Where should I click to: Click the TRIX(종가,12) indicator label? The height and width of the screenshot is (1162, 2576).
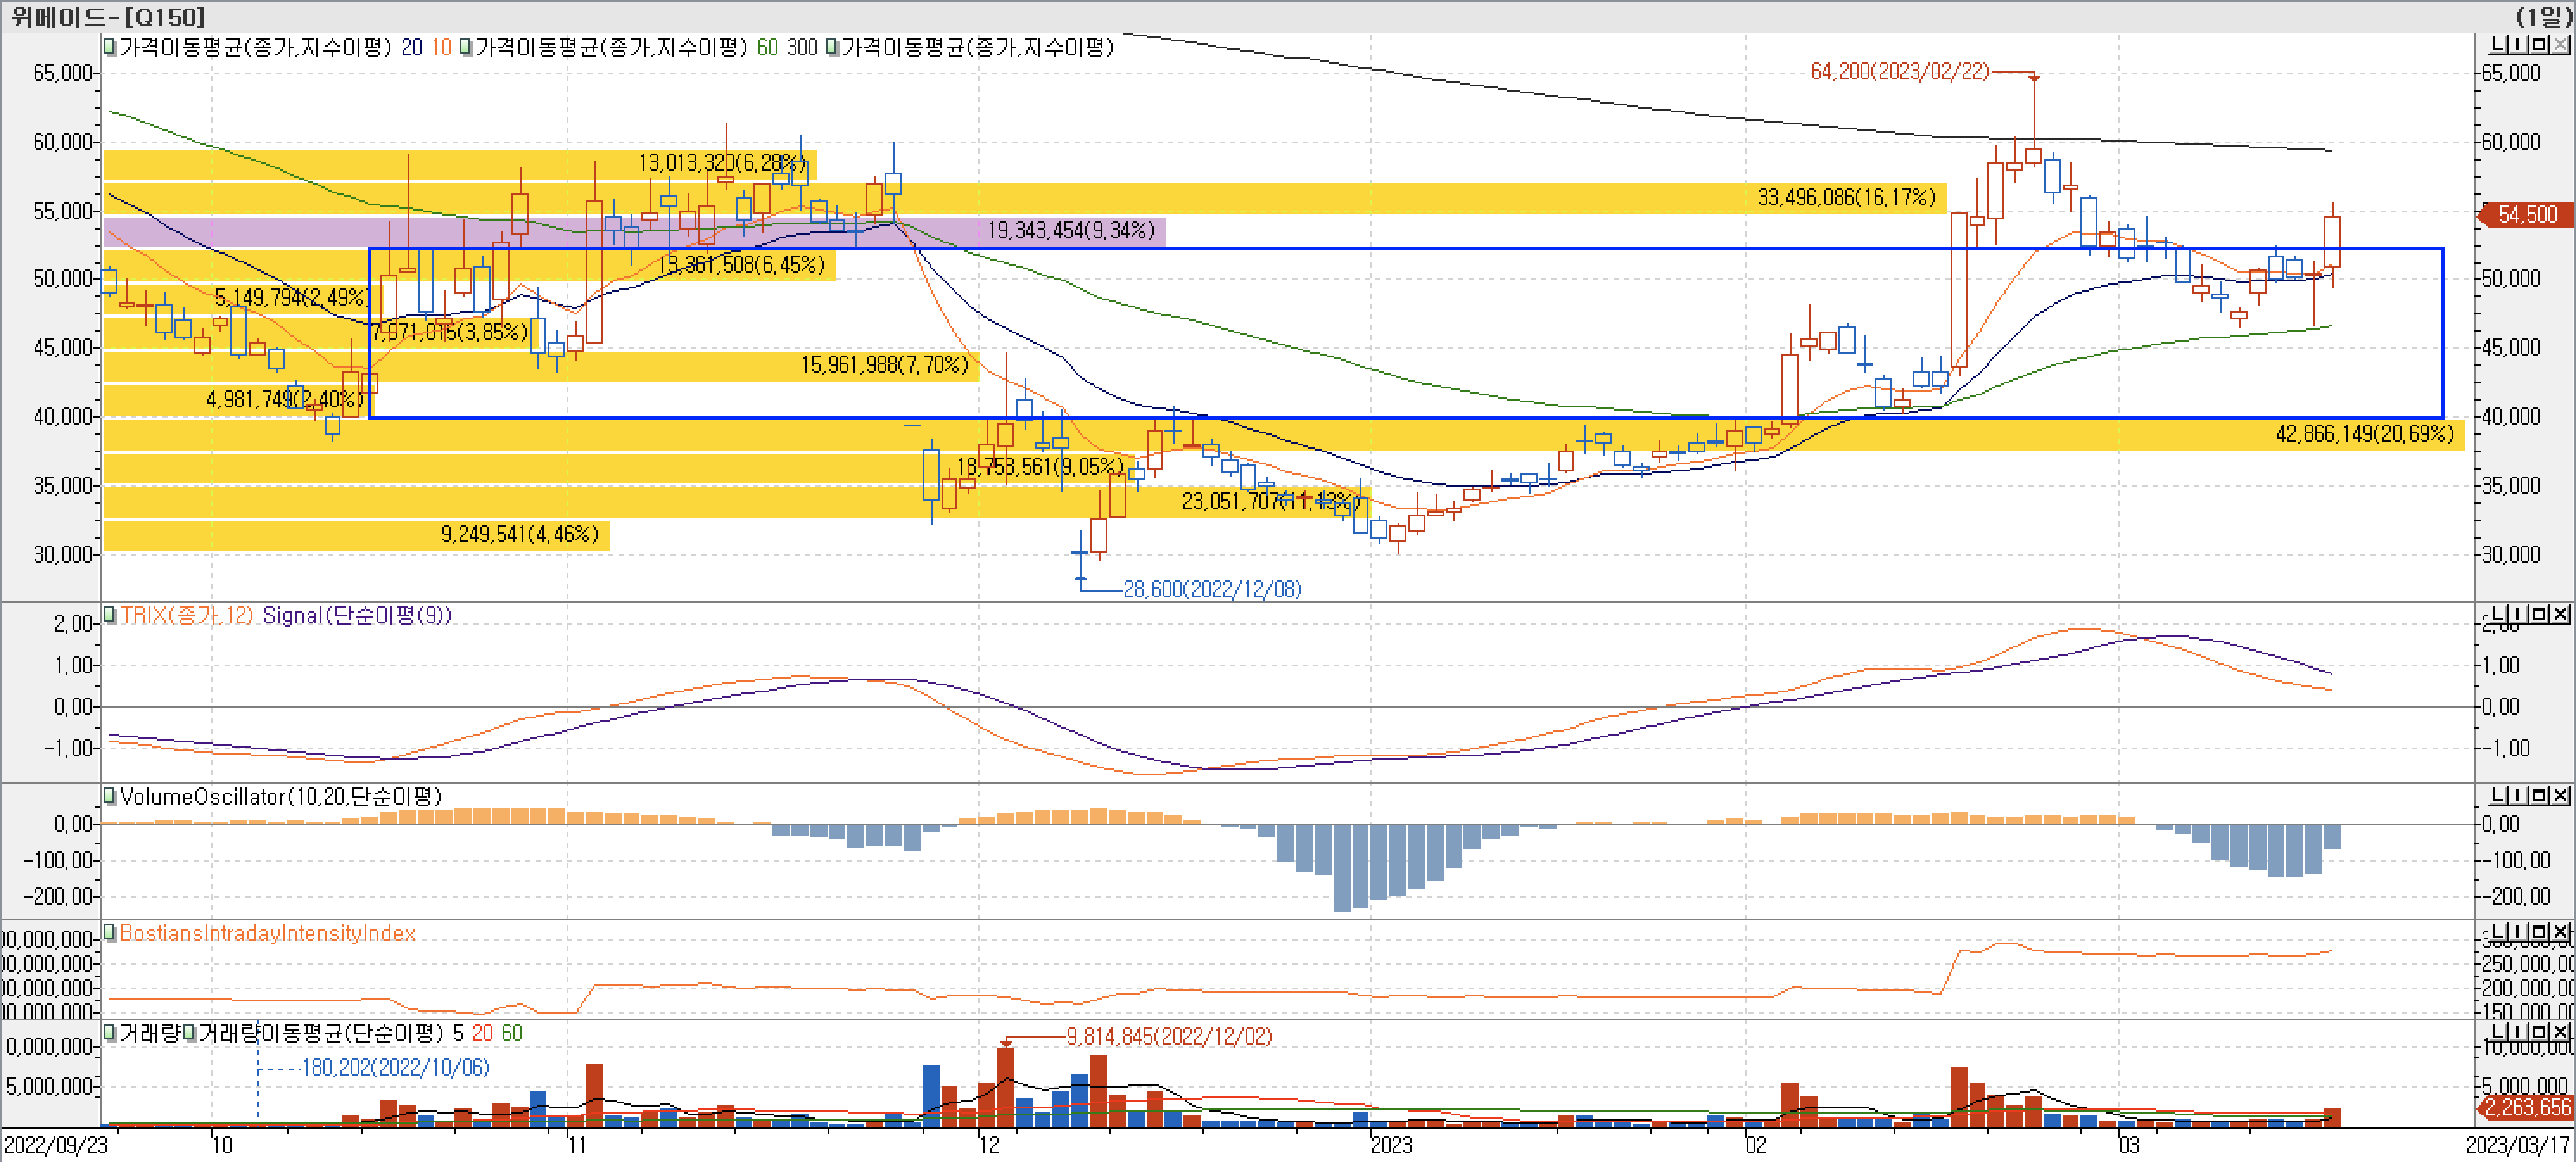pyautogui.click(x=187, y=616)
